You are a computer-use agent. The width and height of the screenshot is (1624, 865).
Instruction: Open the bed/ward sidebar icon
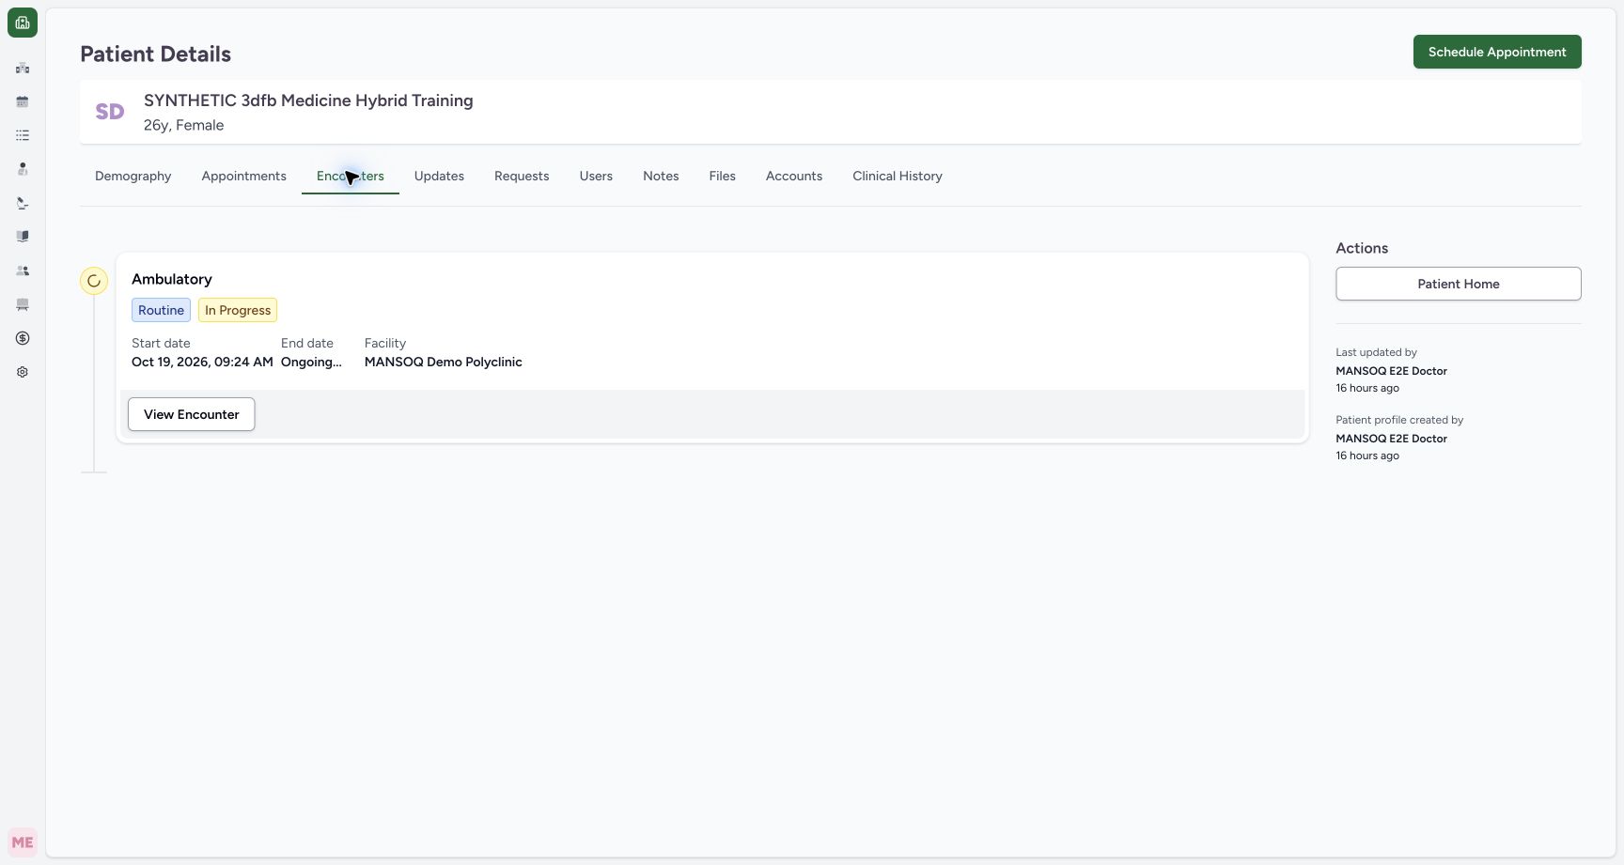pyautogui.click(x=23, y=304)
